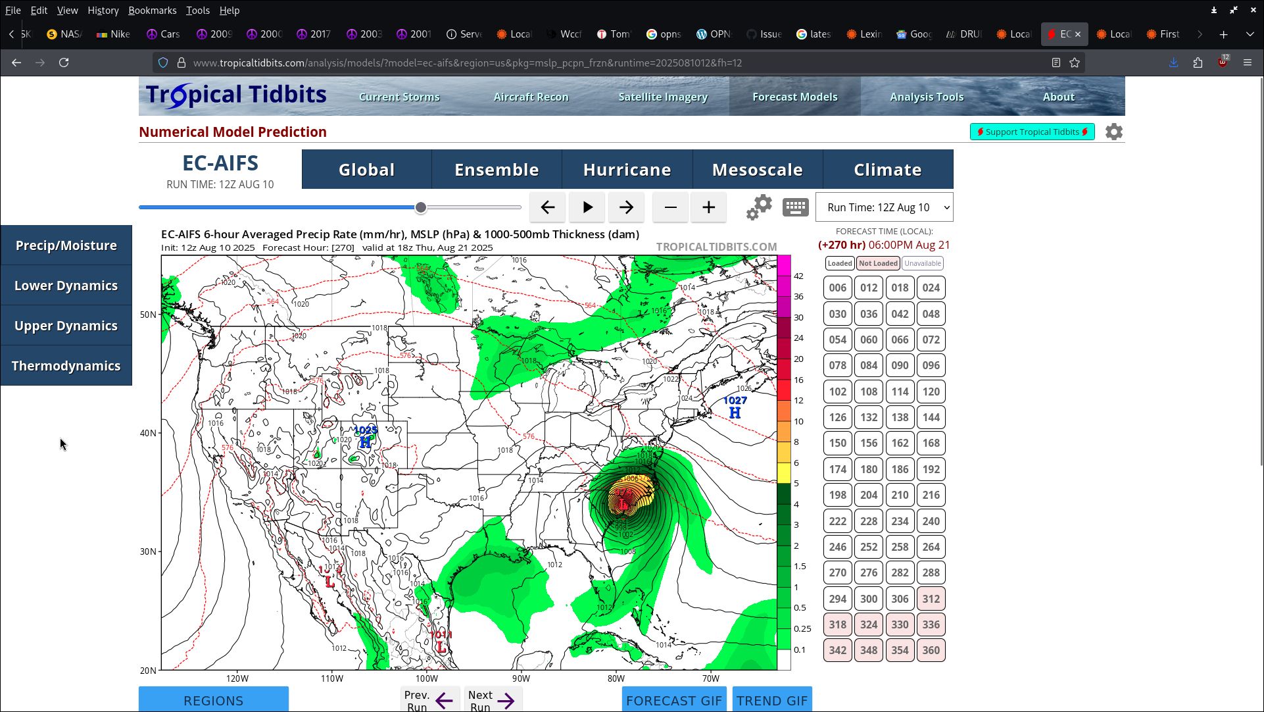The width and height of the screenshot is (1264, 712).
Task: Open the Global models menu
Action: (366, 170)
